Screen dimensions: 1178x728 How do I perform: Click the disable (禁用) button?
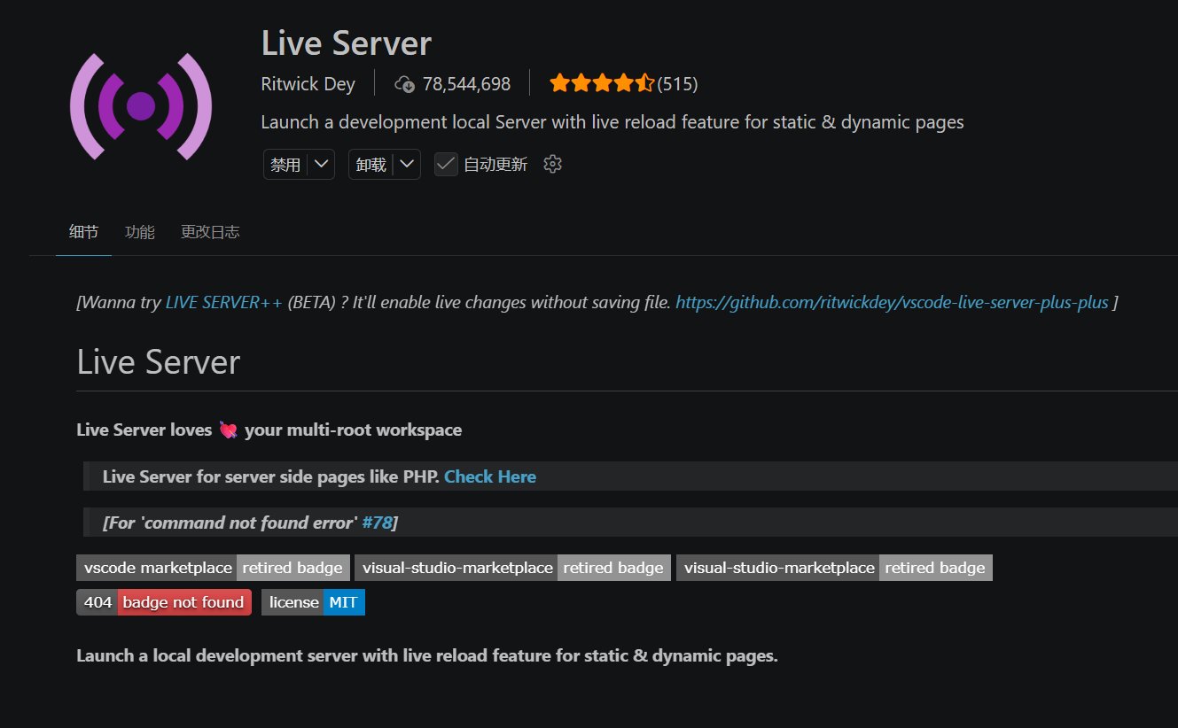(285, 165)
